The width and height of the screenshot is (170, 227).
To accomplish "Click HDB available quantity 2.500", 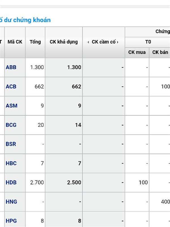I will pyautogui.click(x=74, y=182).
